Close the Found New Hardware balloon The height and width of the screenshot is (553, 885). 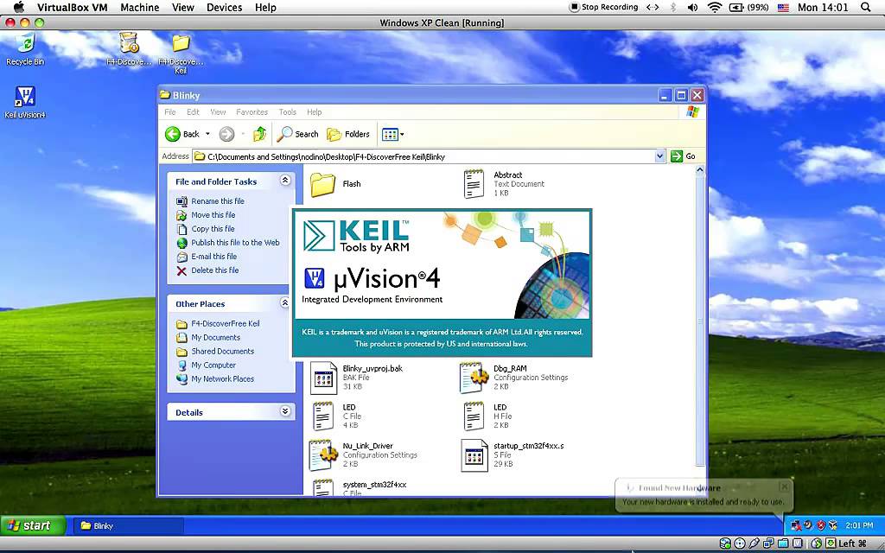pos(784,486)
